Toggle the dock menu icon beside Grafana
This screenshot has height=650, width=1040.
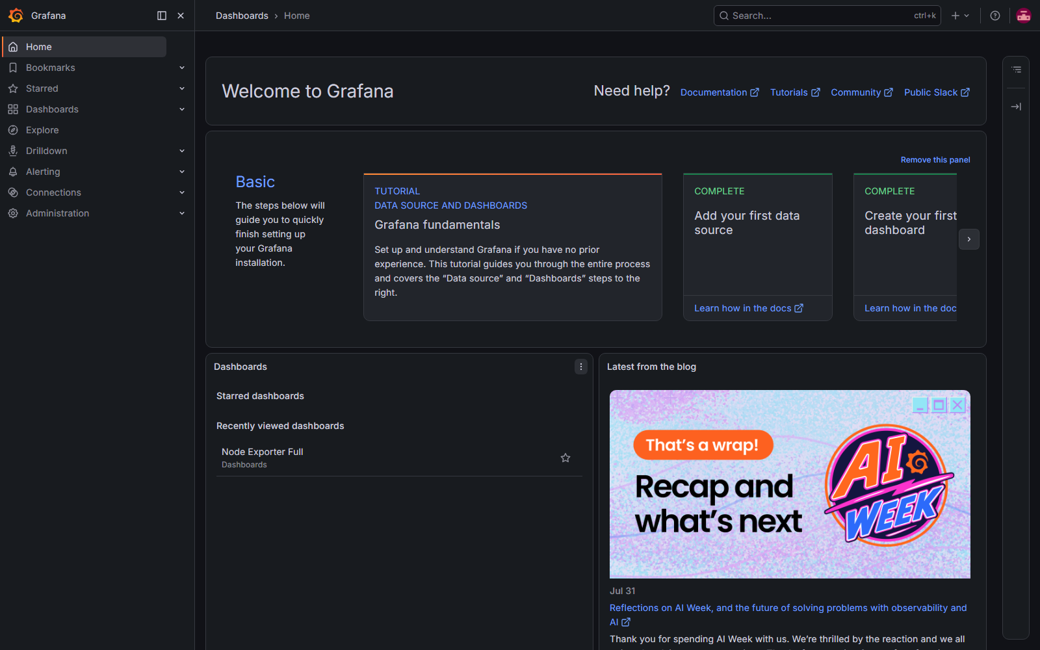click(x=162, y=16)
